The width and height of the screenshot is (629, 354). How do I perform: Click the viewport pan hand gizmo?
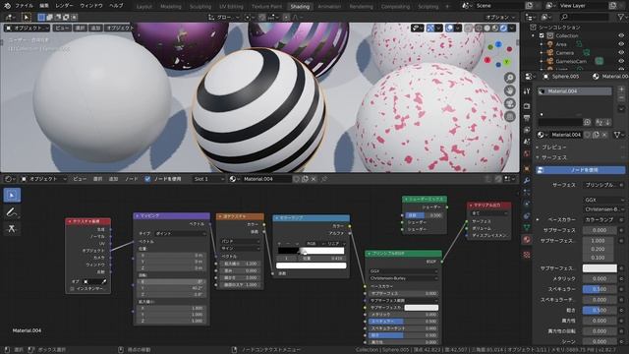click(509, 90)
